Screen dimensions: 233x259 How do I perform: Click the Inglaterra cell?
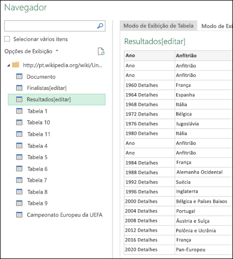pyautogui.click(x=204, y=192)
